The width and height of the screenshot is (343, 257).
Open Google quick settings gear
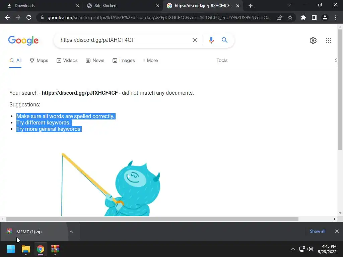[313, 40]
